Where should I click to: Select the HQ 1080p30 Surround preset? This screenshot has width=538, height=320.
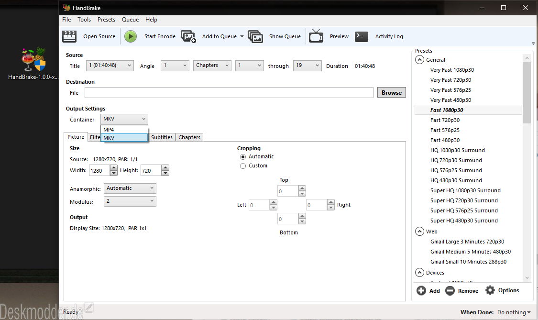[x=457, y=150]
